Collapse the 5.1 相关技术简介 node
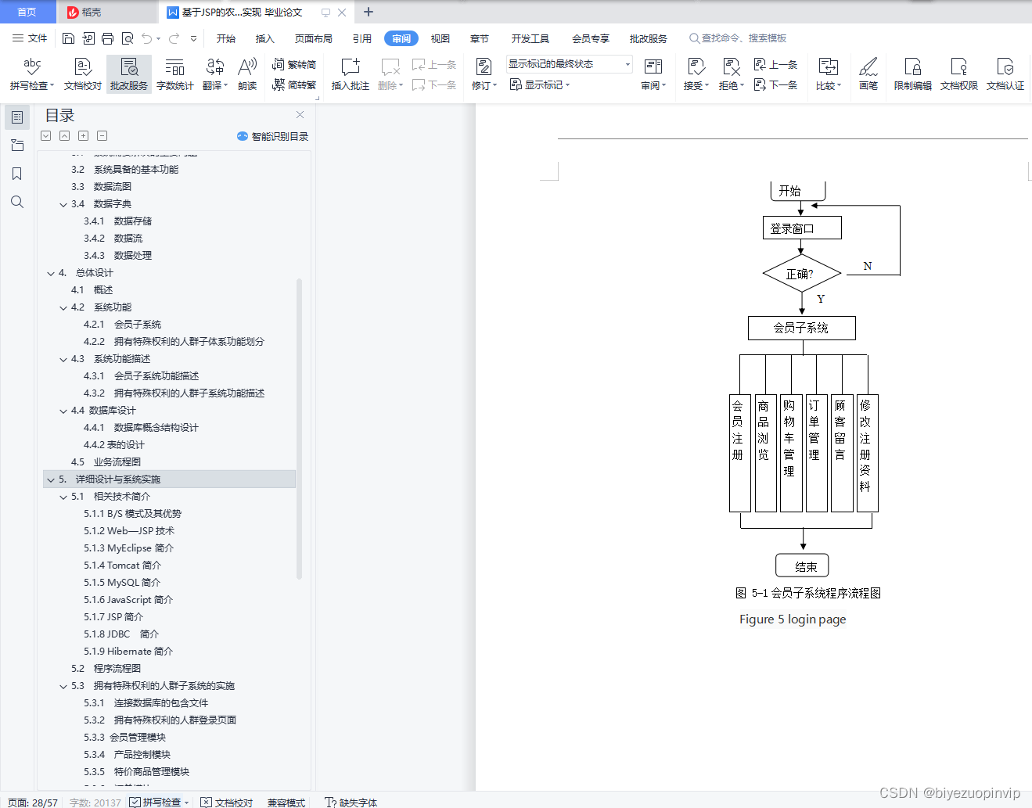Viewport: 1032px width, 808px height. point(63,497)
